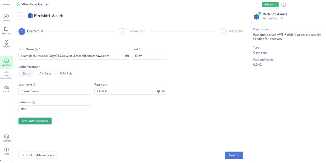326x163 pixels.
Task: Open the Insights lightbulb icon
Action: point(6,42)
